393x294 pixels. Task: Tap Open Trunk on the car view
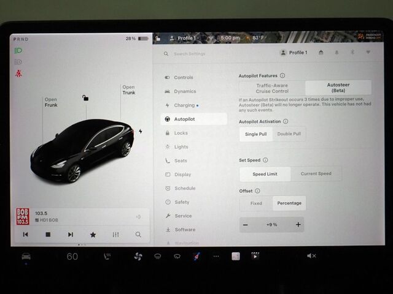pos(128,90)
